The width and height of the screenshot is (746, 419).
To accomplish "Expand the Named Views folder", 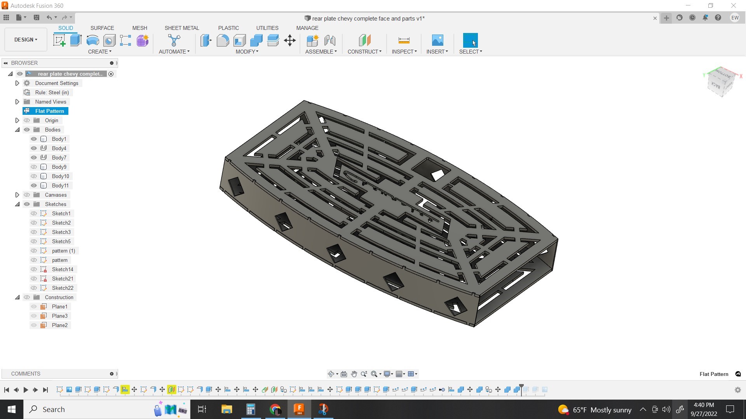I will [x=17, y=102].
